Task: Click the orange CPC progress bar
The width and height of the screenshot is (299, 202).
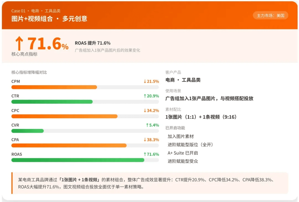Action: coord(65,116)
